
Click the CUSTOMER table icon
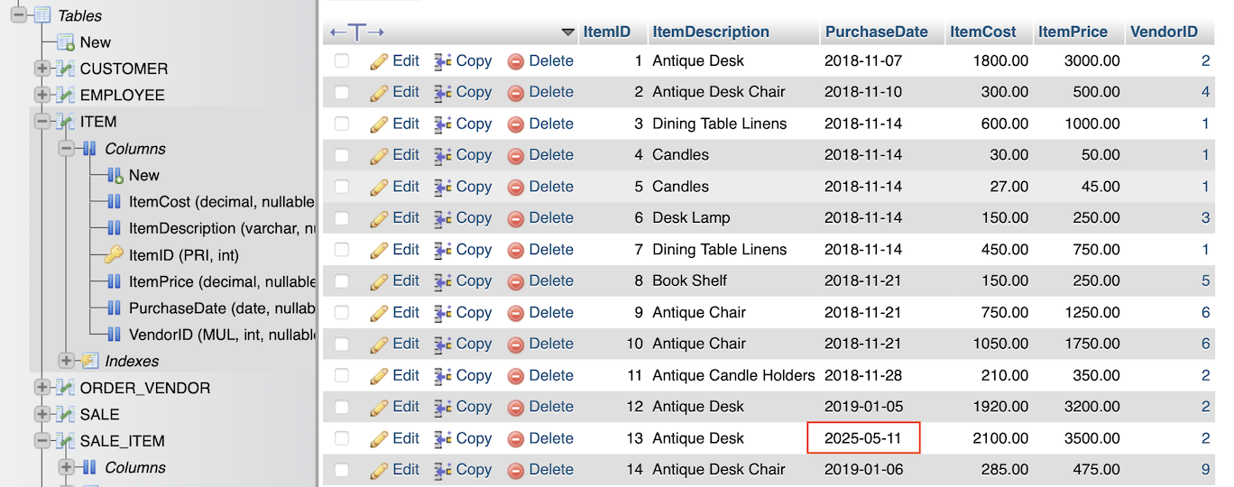coord(66,69)
